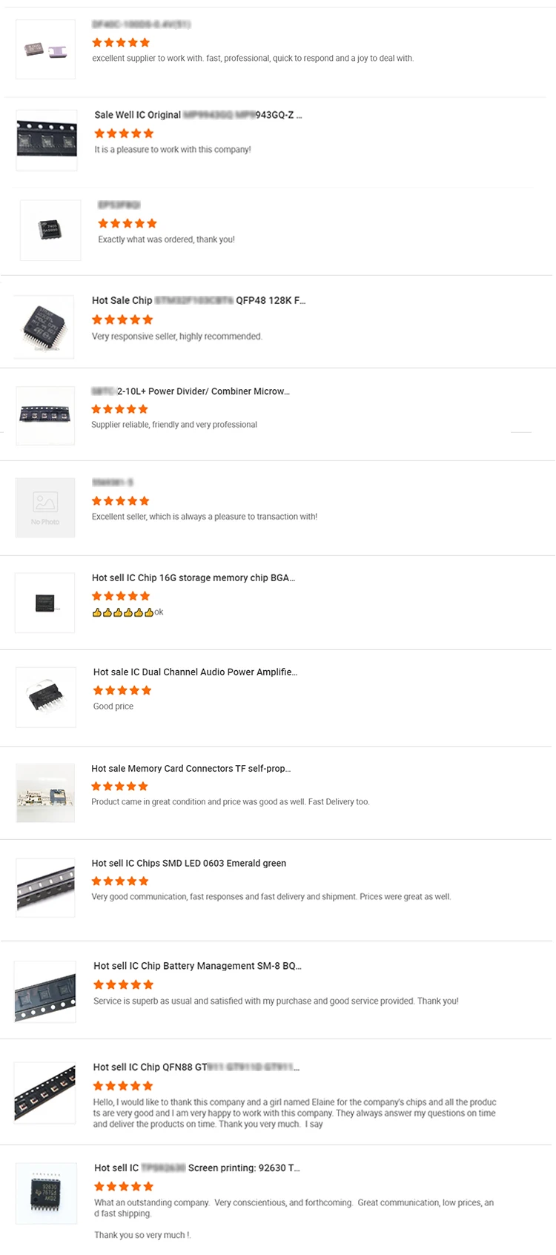Image resolution: width=556 pixels, height=1255 pixels.
Task: View the Power Divider/Combiner product thumbnail
Action: (45, 415)
